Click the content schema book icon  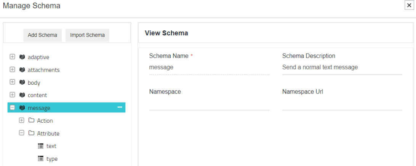(x=22, y=95)
